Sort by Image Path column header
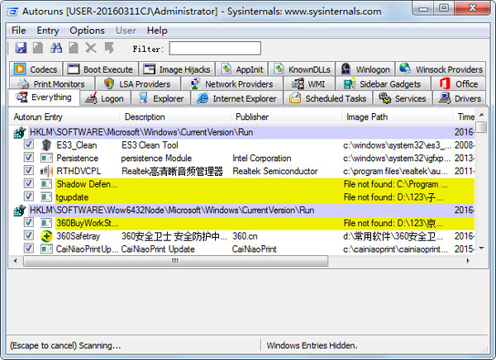This screenshot has height=360, width=496. (397, 116)
